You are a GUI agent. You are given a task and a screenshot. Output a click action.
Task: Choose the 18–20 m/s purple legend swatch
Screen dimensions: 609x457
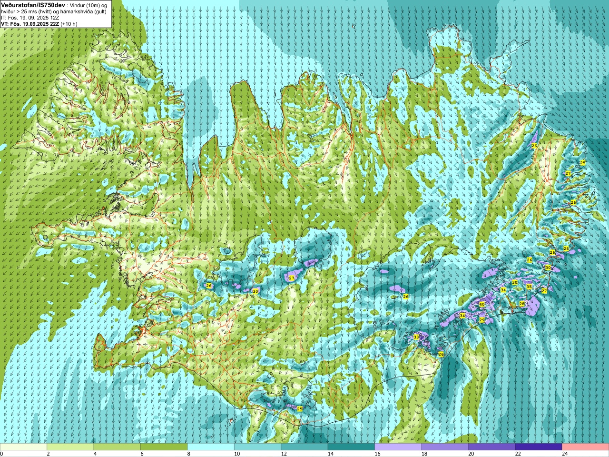click(445, 447)
